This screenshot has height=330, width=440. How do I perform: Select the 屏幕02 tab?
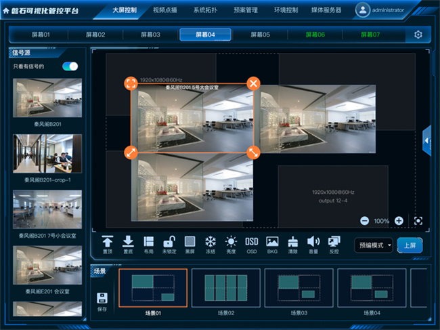tap(95, 35)
